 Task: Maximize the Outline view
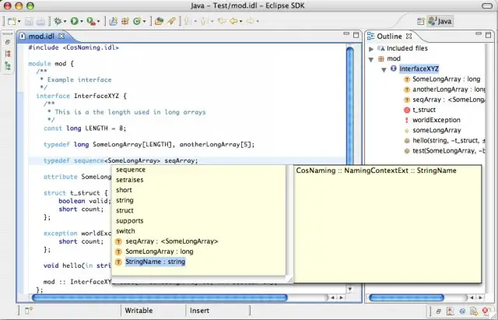488,35
